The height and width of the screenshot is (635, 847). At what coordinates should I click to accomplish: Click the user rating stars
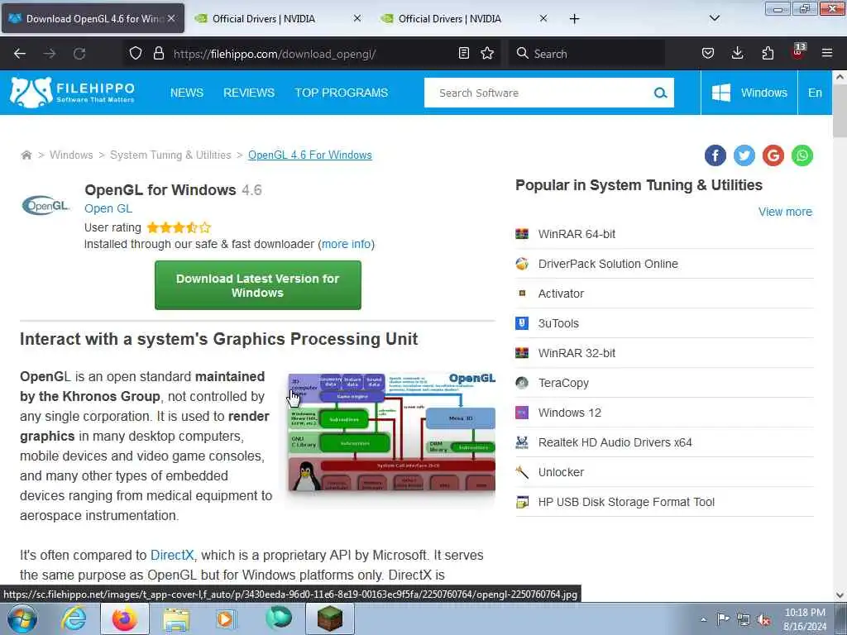tap(179, 227)
